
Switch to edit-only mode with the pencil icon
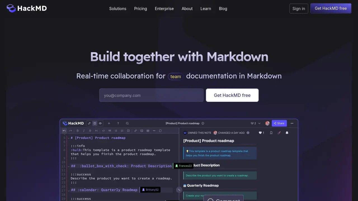pos(89,123)
